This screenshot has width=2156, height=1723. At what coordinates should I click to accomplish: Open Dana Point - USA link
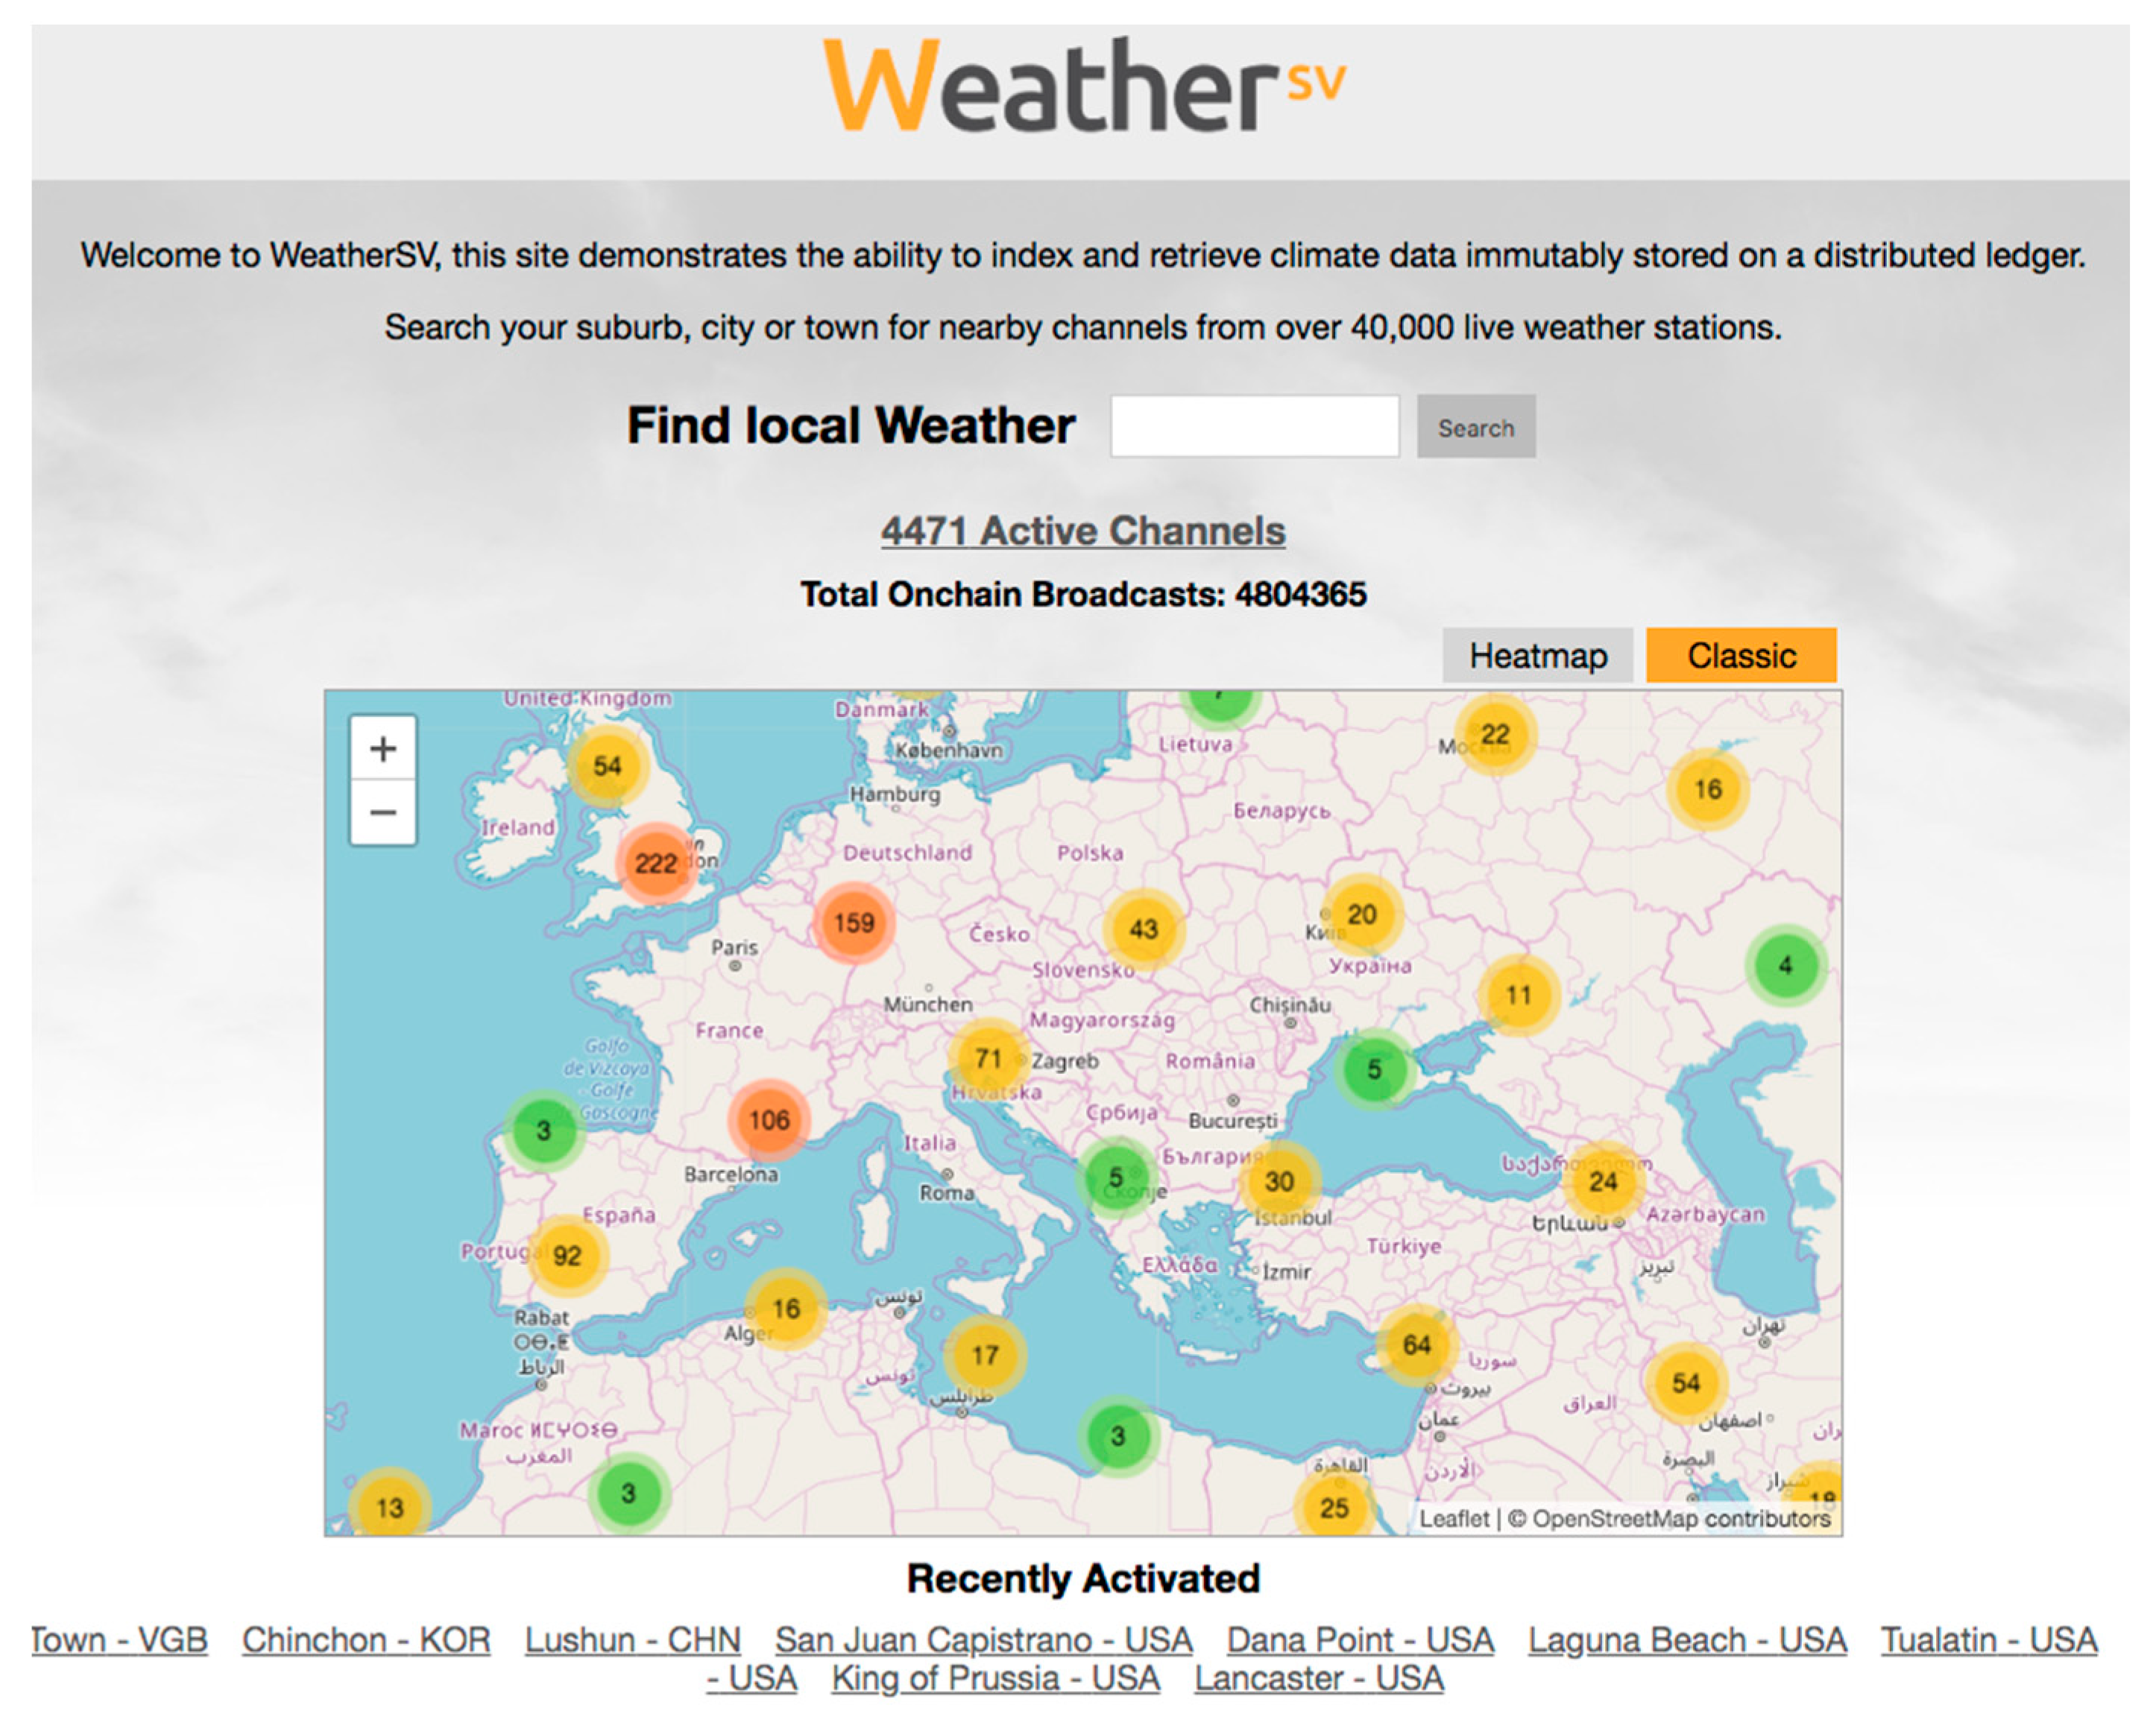pos(1361,1640)
